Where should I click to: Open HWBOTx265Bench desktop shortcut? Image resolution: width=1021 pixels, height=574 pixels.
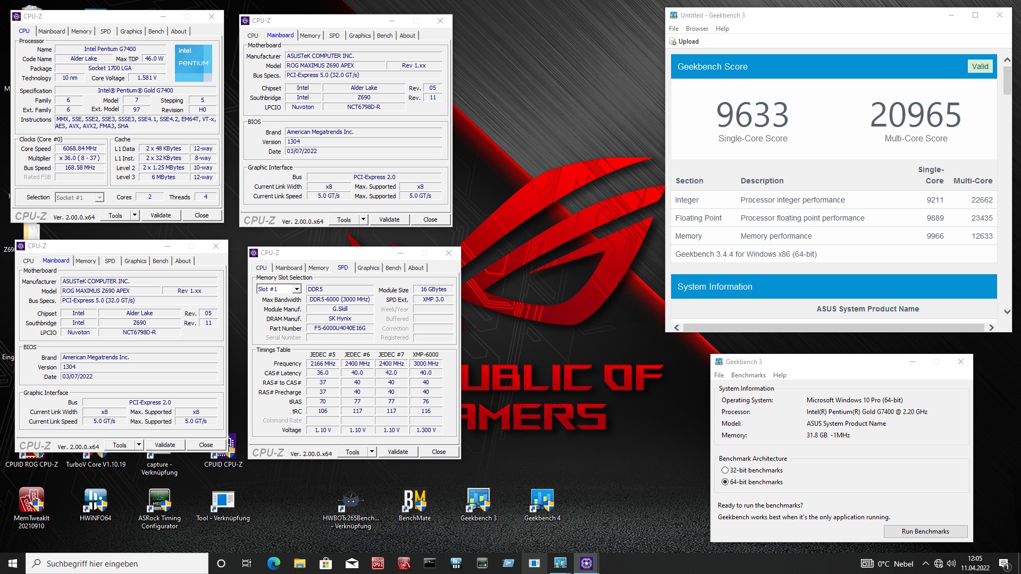pos(351,509)
